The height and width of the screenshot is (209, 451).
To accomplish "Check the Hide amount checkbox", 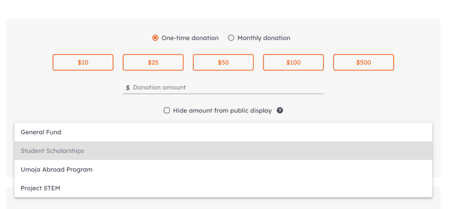I will click(x=167, y=111).
